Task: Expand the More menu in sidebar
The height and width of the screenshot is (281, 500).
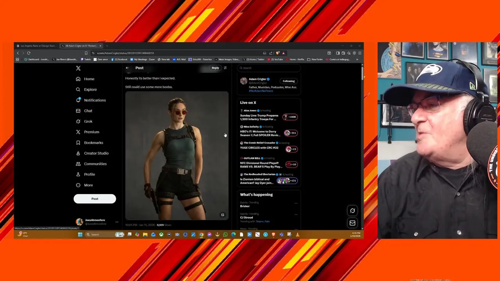Action: point(84,185)
